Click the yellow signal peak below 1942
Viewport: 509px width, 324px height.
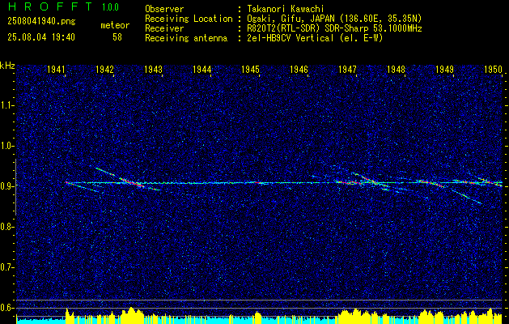131,314
